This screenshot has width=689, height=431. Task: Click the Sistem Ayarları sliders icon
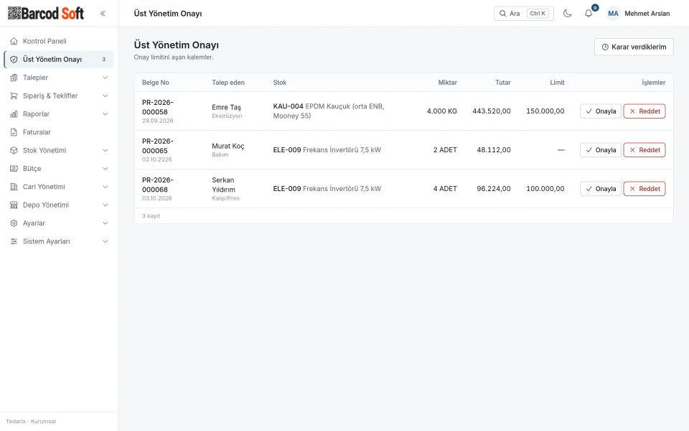[14, 241]
